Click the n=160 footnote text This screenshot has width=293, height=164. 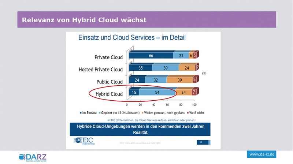pyautogui.click(x=151, y=120)
